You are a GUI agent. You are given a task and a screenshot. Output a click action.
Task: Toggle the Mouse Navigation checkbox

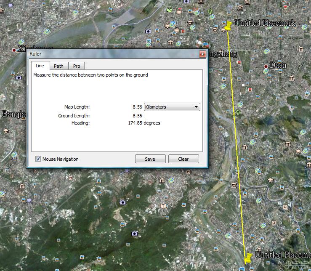(x=38, y=159)
